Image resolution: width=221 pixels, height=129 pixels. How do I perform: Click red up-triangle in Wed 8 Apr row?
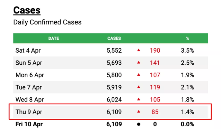(x=139, y=99)
